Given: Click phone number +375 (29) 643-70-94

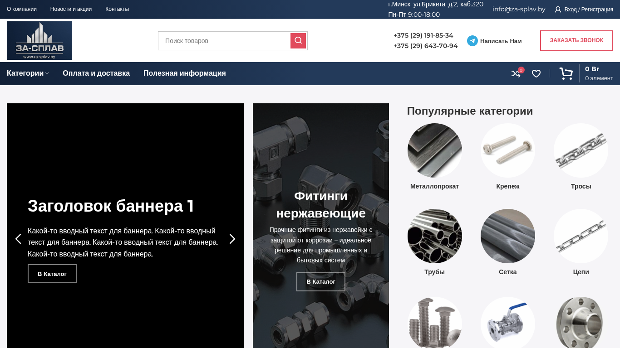Looking at the screenshot, I should click(x=425, y=46).
